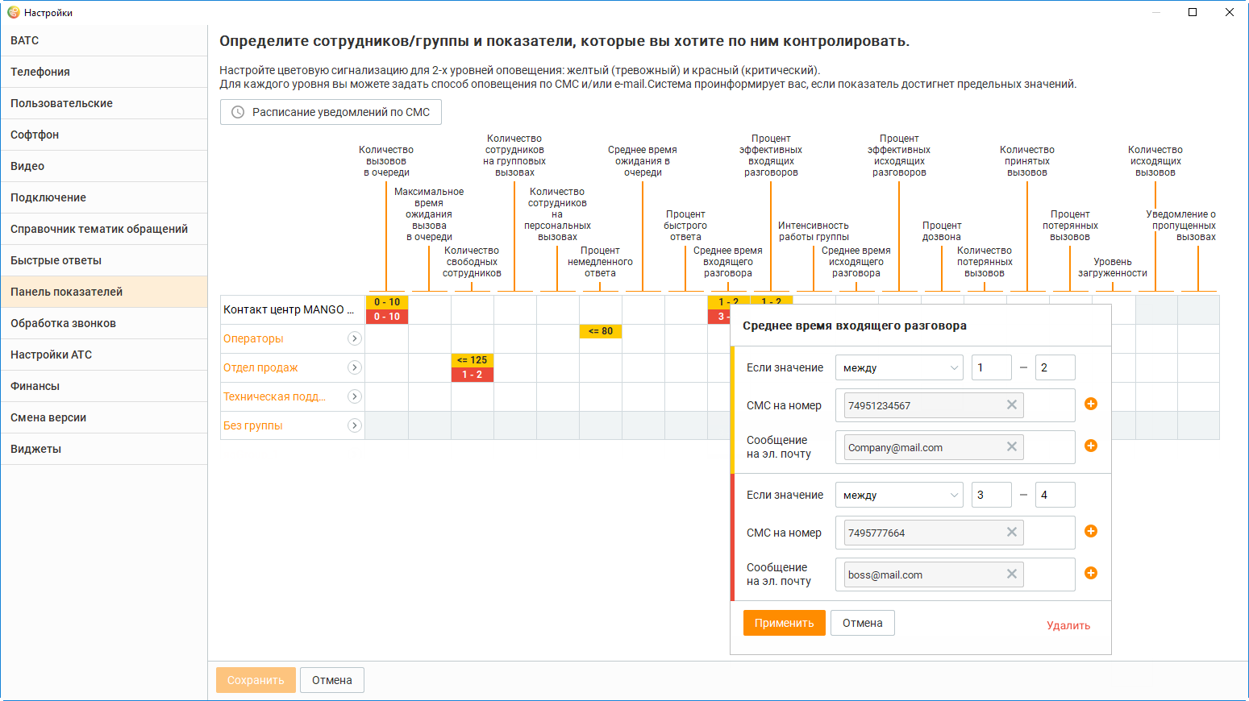This screenshot has height=701, width=1249.
Task: Cancel the indicator popup with Отмена
Action: [x=862, y=623]
